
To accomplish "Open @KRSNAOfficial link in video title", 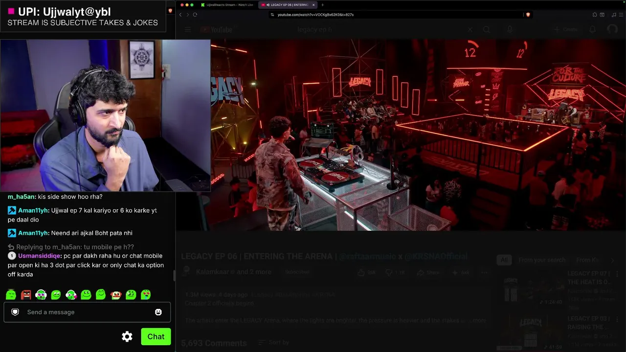I will tap(435, 256).
